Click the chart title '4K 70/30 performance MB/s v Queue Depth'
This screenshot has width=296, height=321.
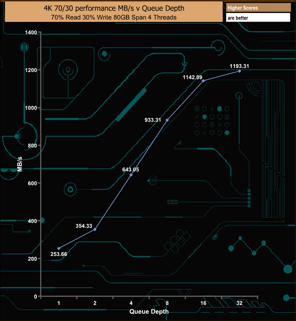click(114, 8)
